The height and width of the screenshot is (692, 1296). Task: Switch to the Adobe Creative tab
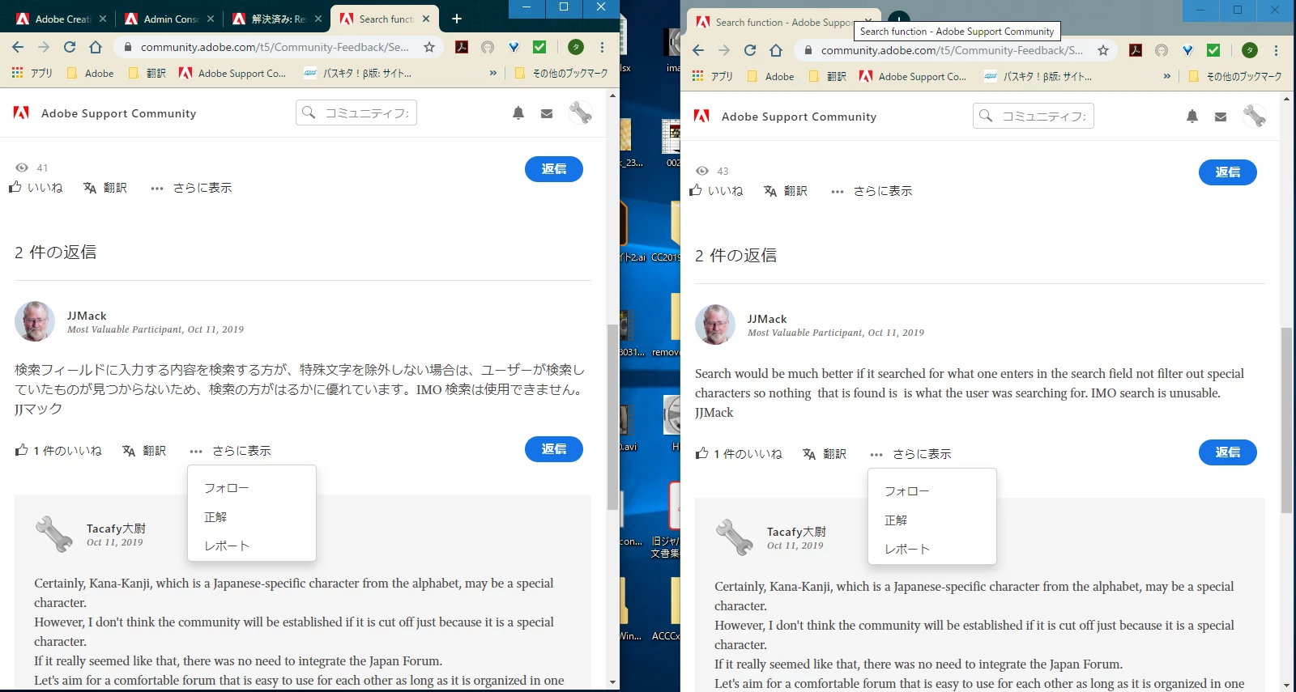61,19
